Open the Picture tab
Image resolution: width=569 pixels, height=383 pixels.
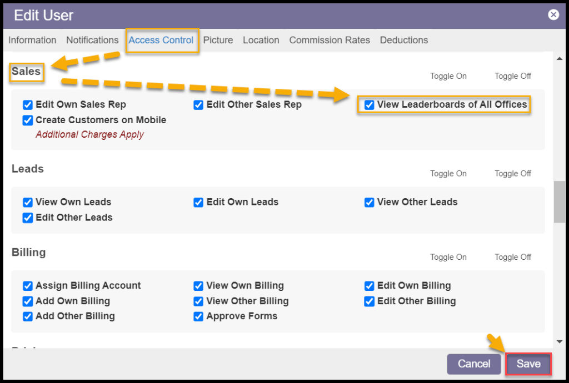(218, 40)
